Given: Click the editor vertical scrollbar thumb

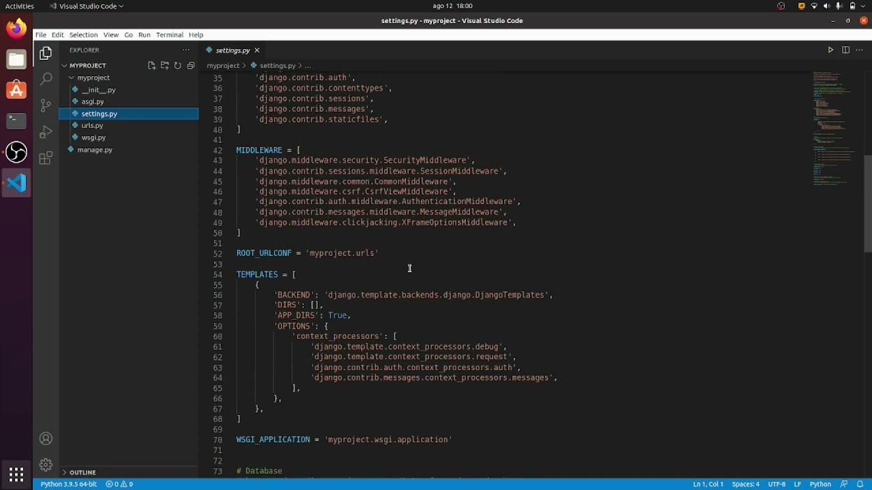Looking at the screenshot, I should (x=868, y=204).
